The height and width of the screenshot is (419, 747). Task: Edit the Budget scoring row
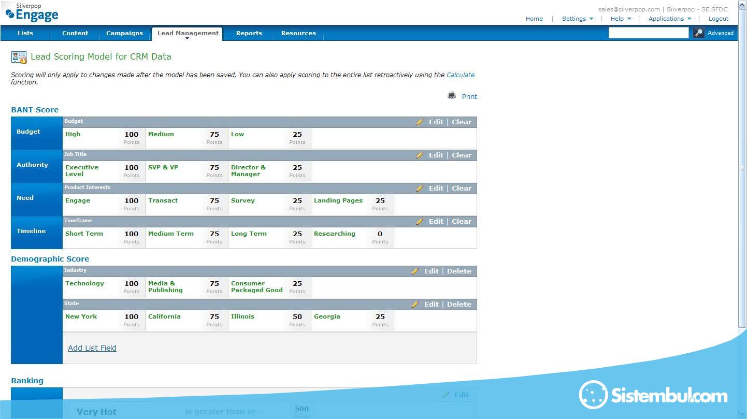coord(436,122)
